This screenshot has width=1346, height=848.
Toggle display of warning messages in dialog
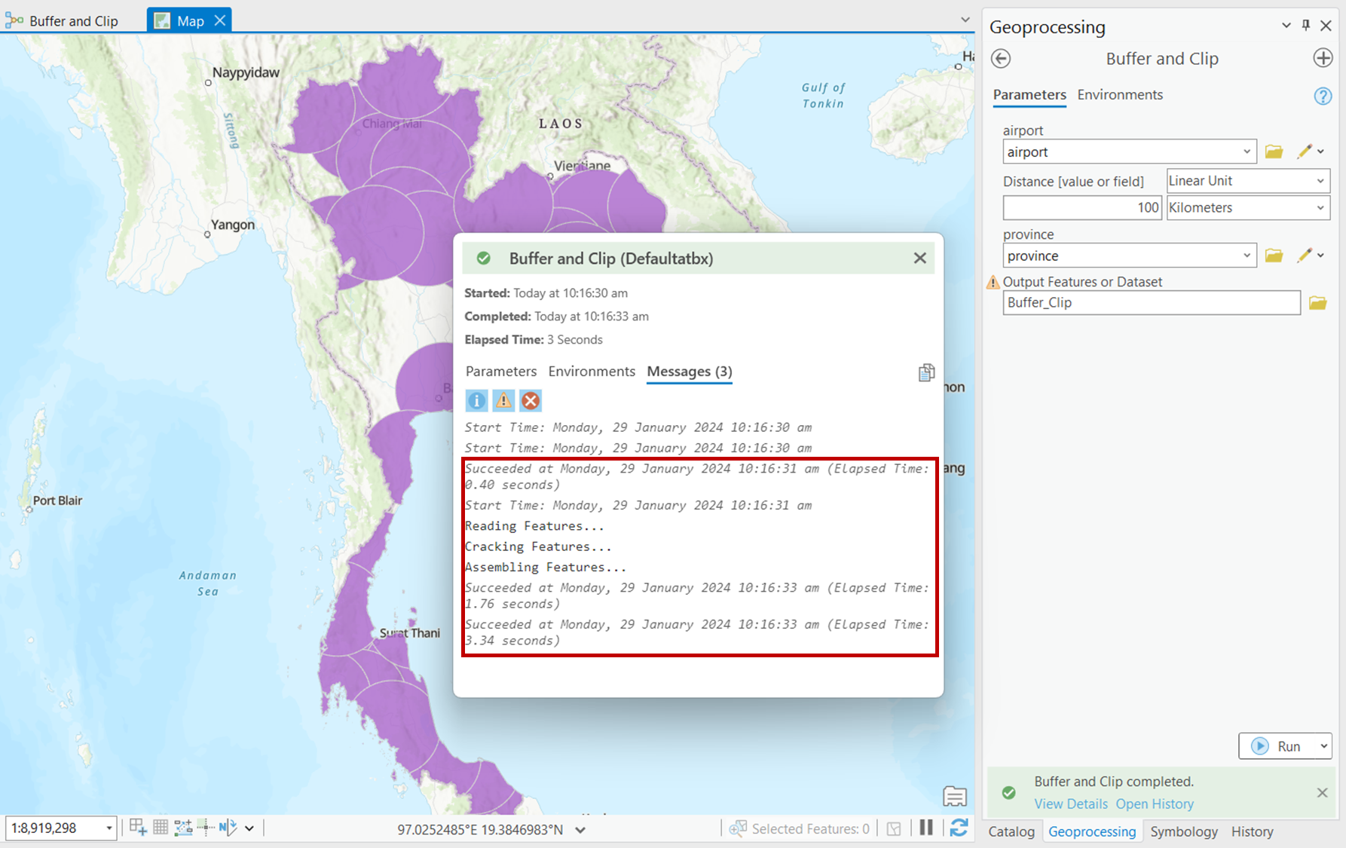pos(503,400)
